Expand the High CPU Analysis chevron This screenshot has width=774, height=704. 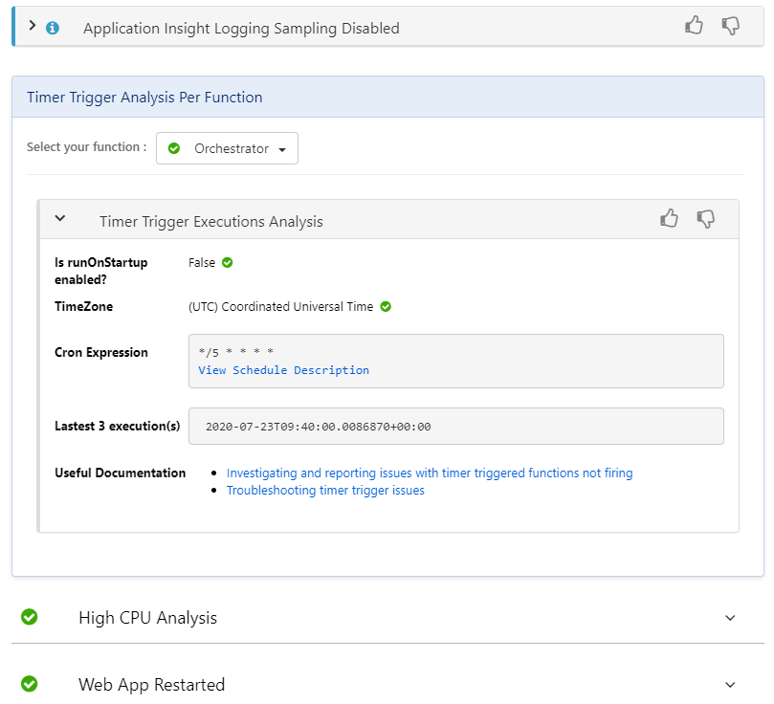click(x=731, y=618)
